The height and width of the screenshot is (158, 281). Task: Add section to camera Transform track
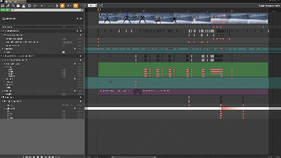point(75,49)
